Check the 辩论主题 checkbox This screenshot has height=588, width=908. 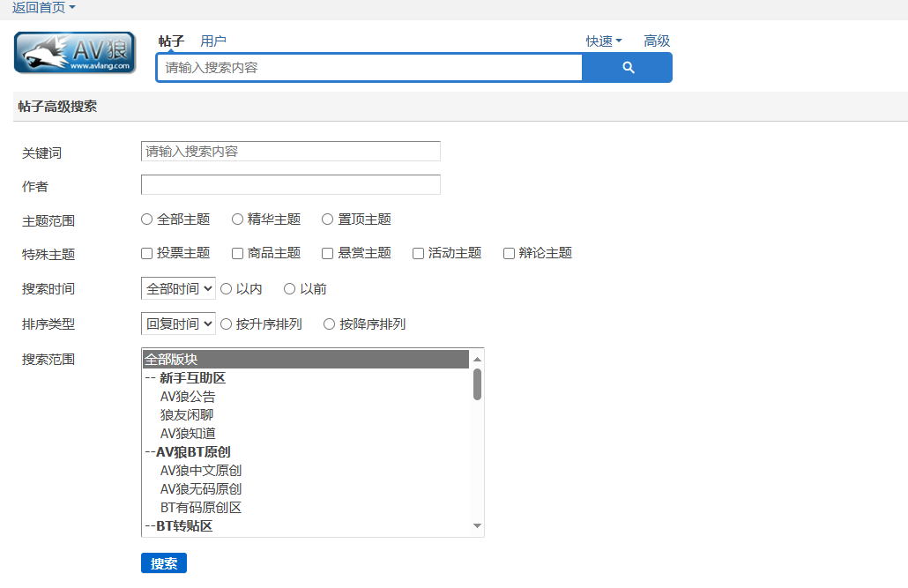click(x=509, y=253)
